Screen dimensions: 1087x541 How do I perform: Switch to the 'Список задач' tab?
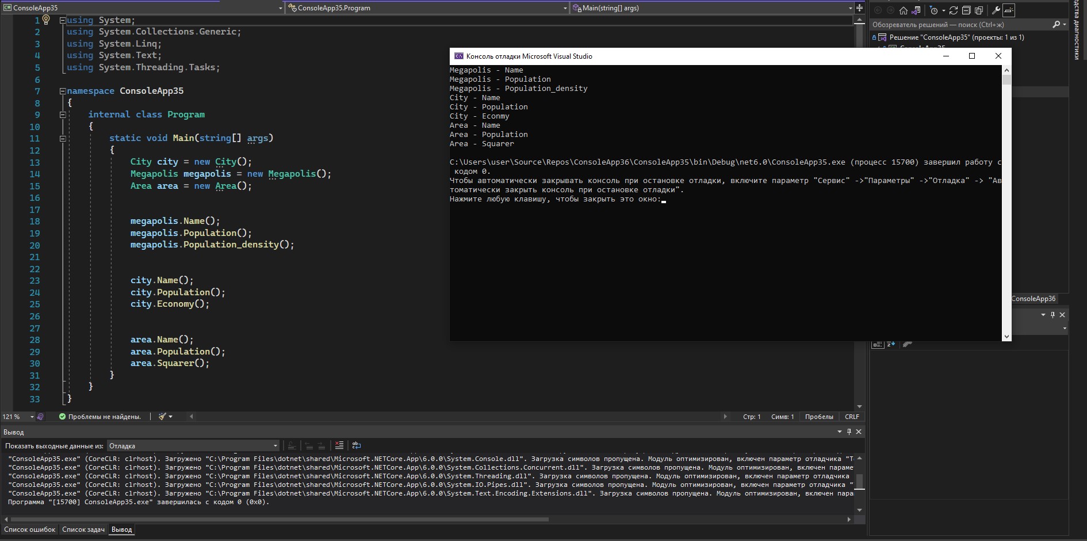(83, 529)
